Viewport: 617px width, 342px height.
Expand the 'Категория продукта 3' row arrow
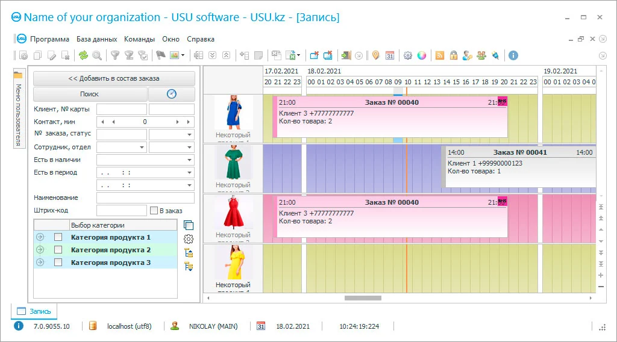click(x=40, y=262)
